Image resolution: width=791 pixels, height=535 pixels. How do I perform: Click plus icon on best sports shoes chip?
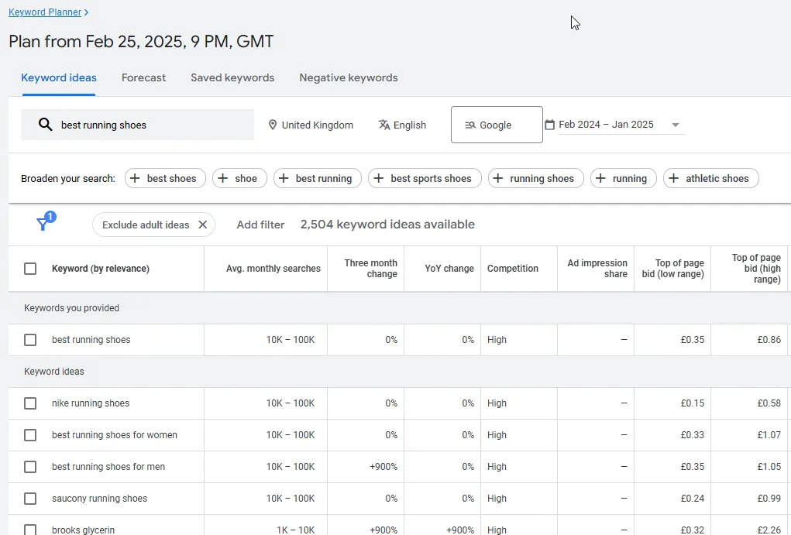click(378, 178)
